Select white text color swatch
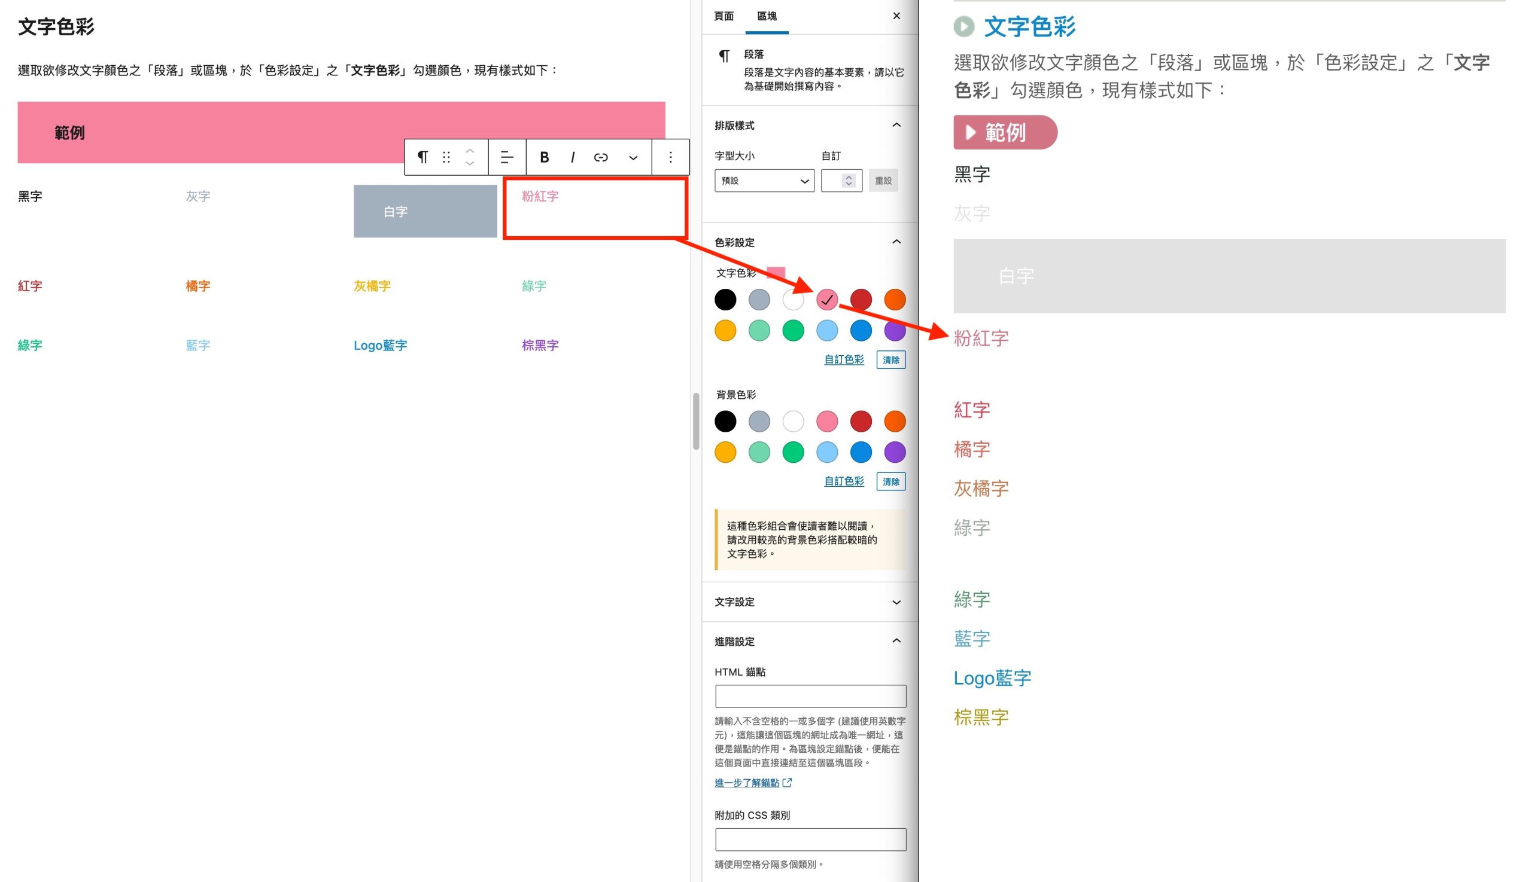This screenshot has height=882, width=1532. tap(793, 299)
